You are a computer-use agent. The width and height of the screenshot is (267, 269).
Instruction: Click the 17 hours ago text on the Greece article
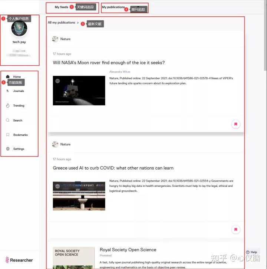click(62, 159)
